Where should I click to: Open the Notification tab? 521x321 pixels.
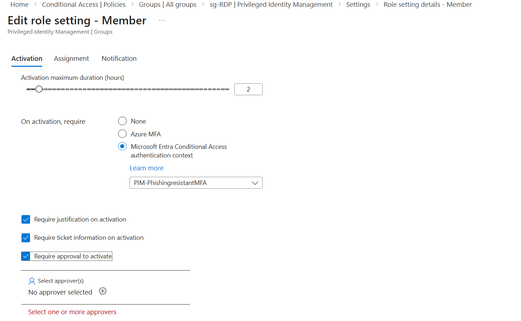coord(119,59)
